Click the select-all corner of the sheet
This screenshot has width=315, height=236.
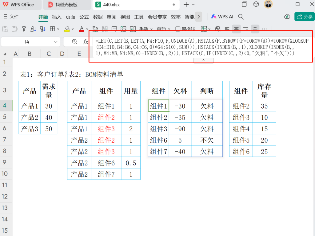tap(5, 54)
